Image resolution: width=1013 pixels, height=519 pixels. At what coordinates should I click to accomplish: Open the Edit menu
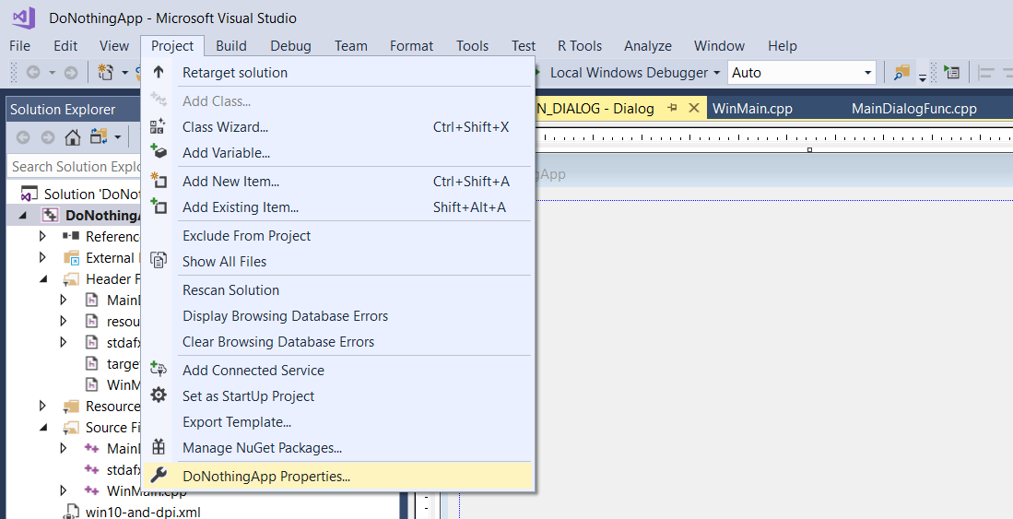point(65,46)
